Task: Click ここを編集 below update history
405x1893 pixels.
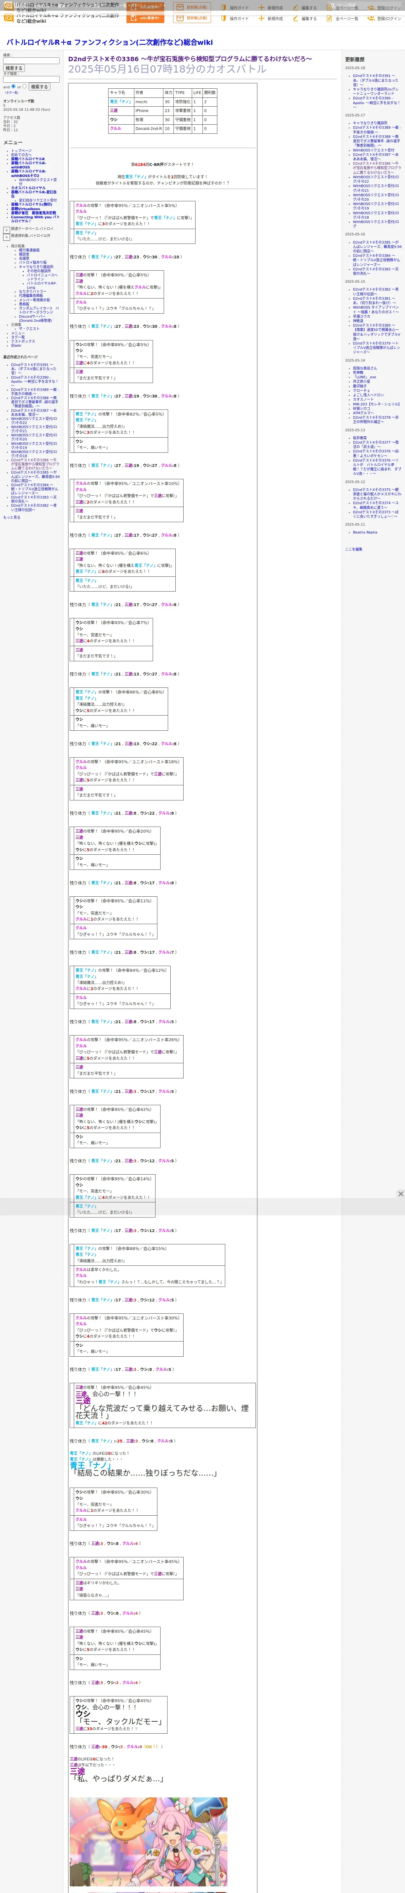Action: tap(354, 549)
